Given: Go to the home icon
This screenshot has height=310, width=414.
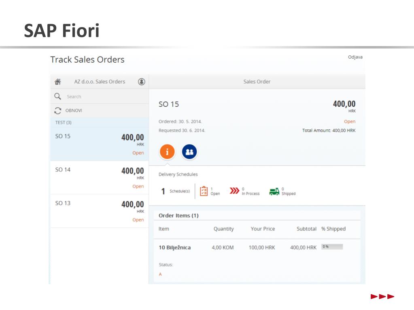Looking at the screenshot, I should [x=58, y=82].
